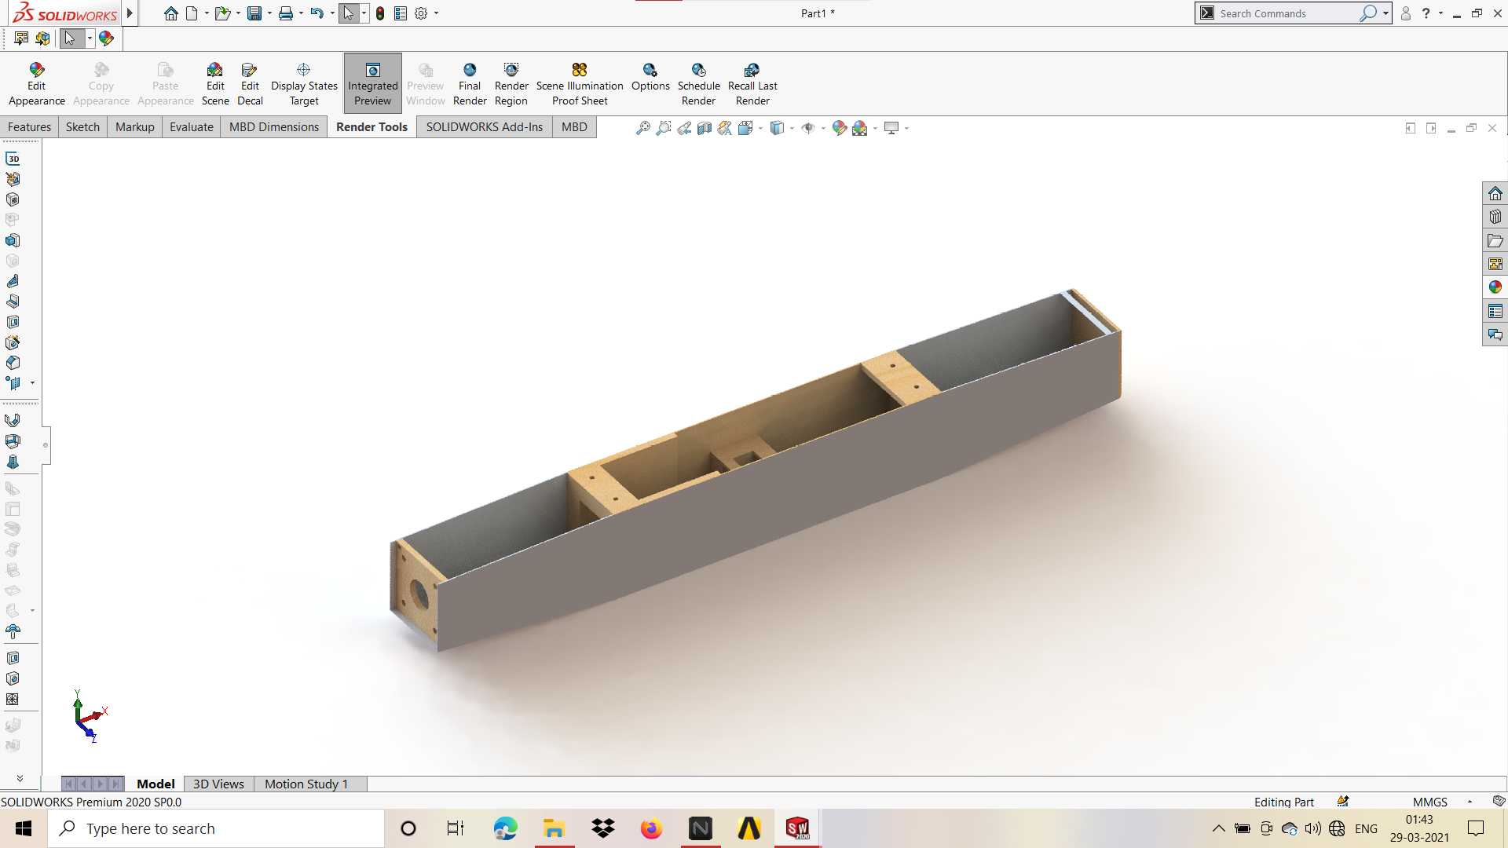
Task: Open Appearances, Scenes and Decals task pane
Action: pos(1495,287)
